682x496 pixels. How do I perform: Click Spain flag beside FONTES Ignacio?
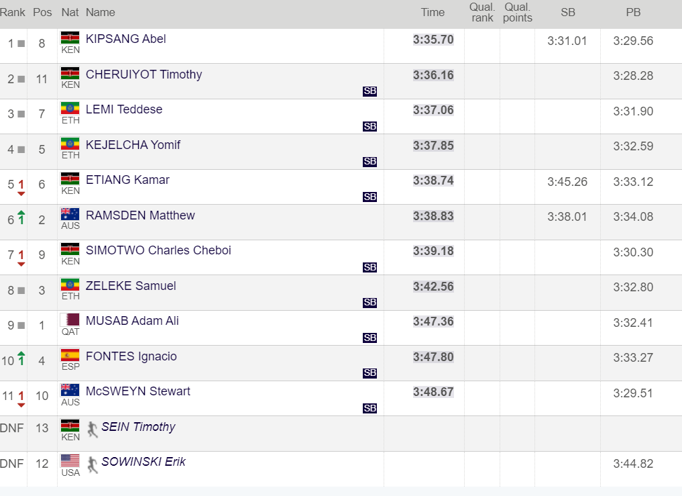tap(70, 355)
